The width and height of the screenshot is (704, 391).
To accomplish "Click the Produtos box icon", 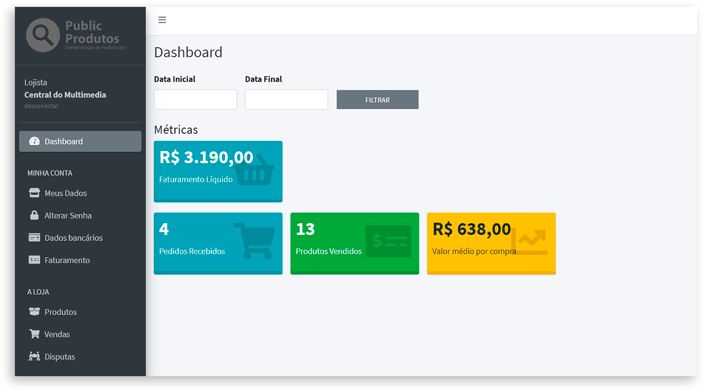I will (34, 312).
